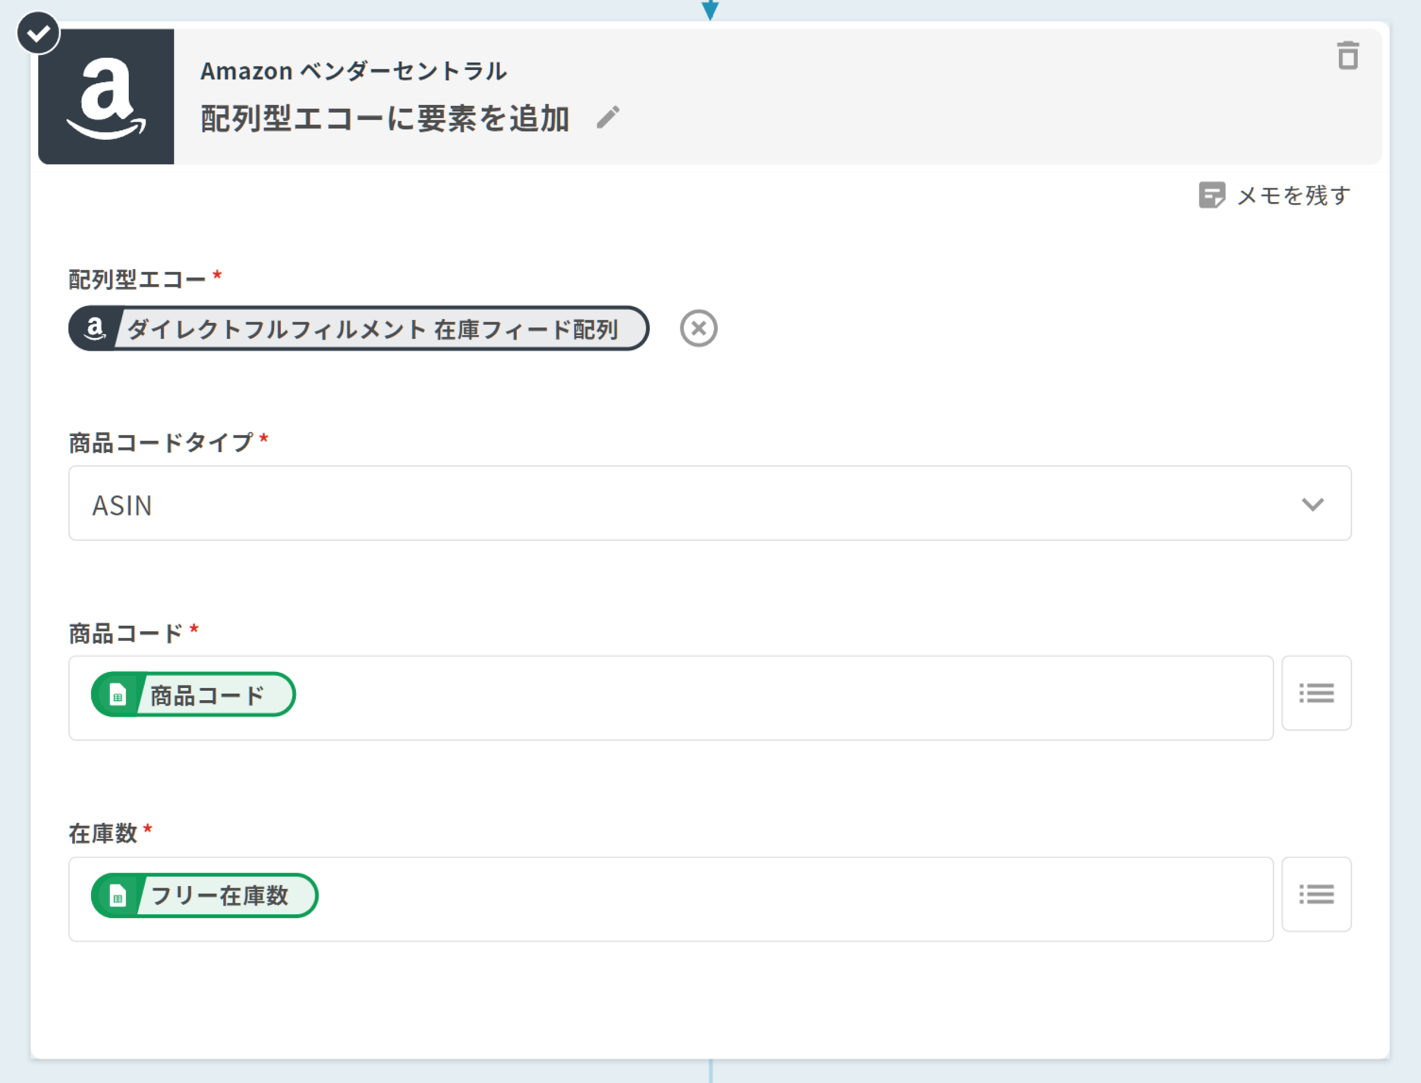Click inside the 商品コード input field
1421x1083 pixels.
774,698
